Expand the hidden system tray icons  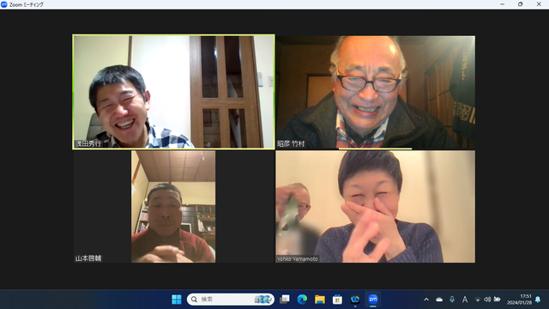click(x=426, y=300)
